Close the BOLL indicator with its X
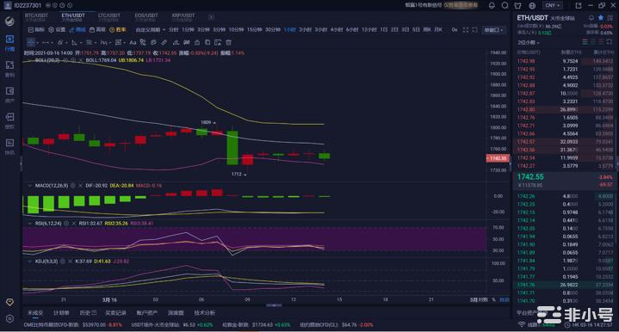619x332 pixels. pyautogui.click(x=81, y=60)
